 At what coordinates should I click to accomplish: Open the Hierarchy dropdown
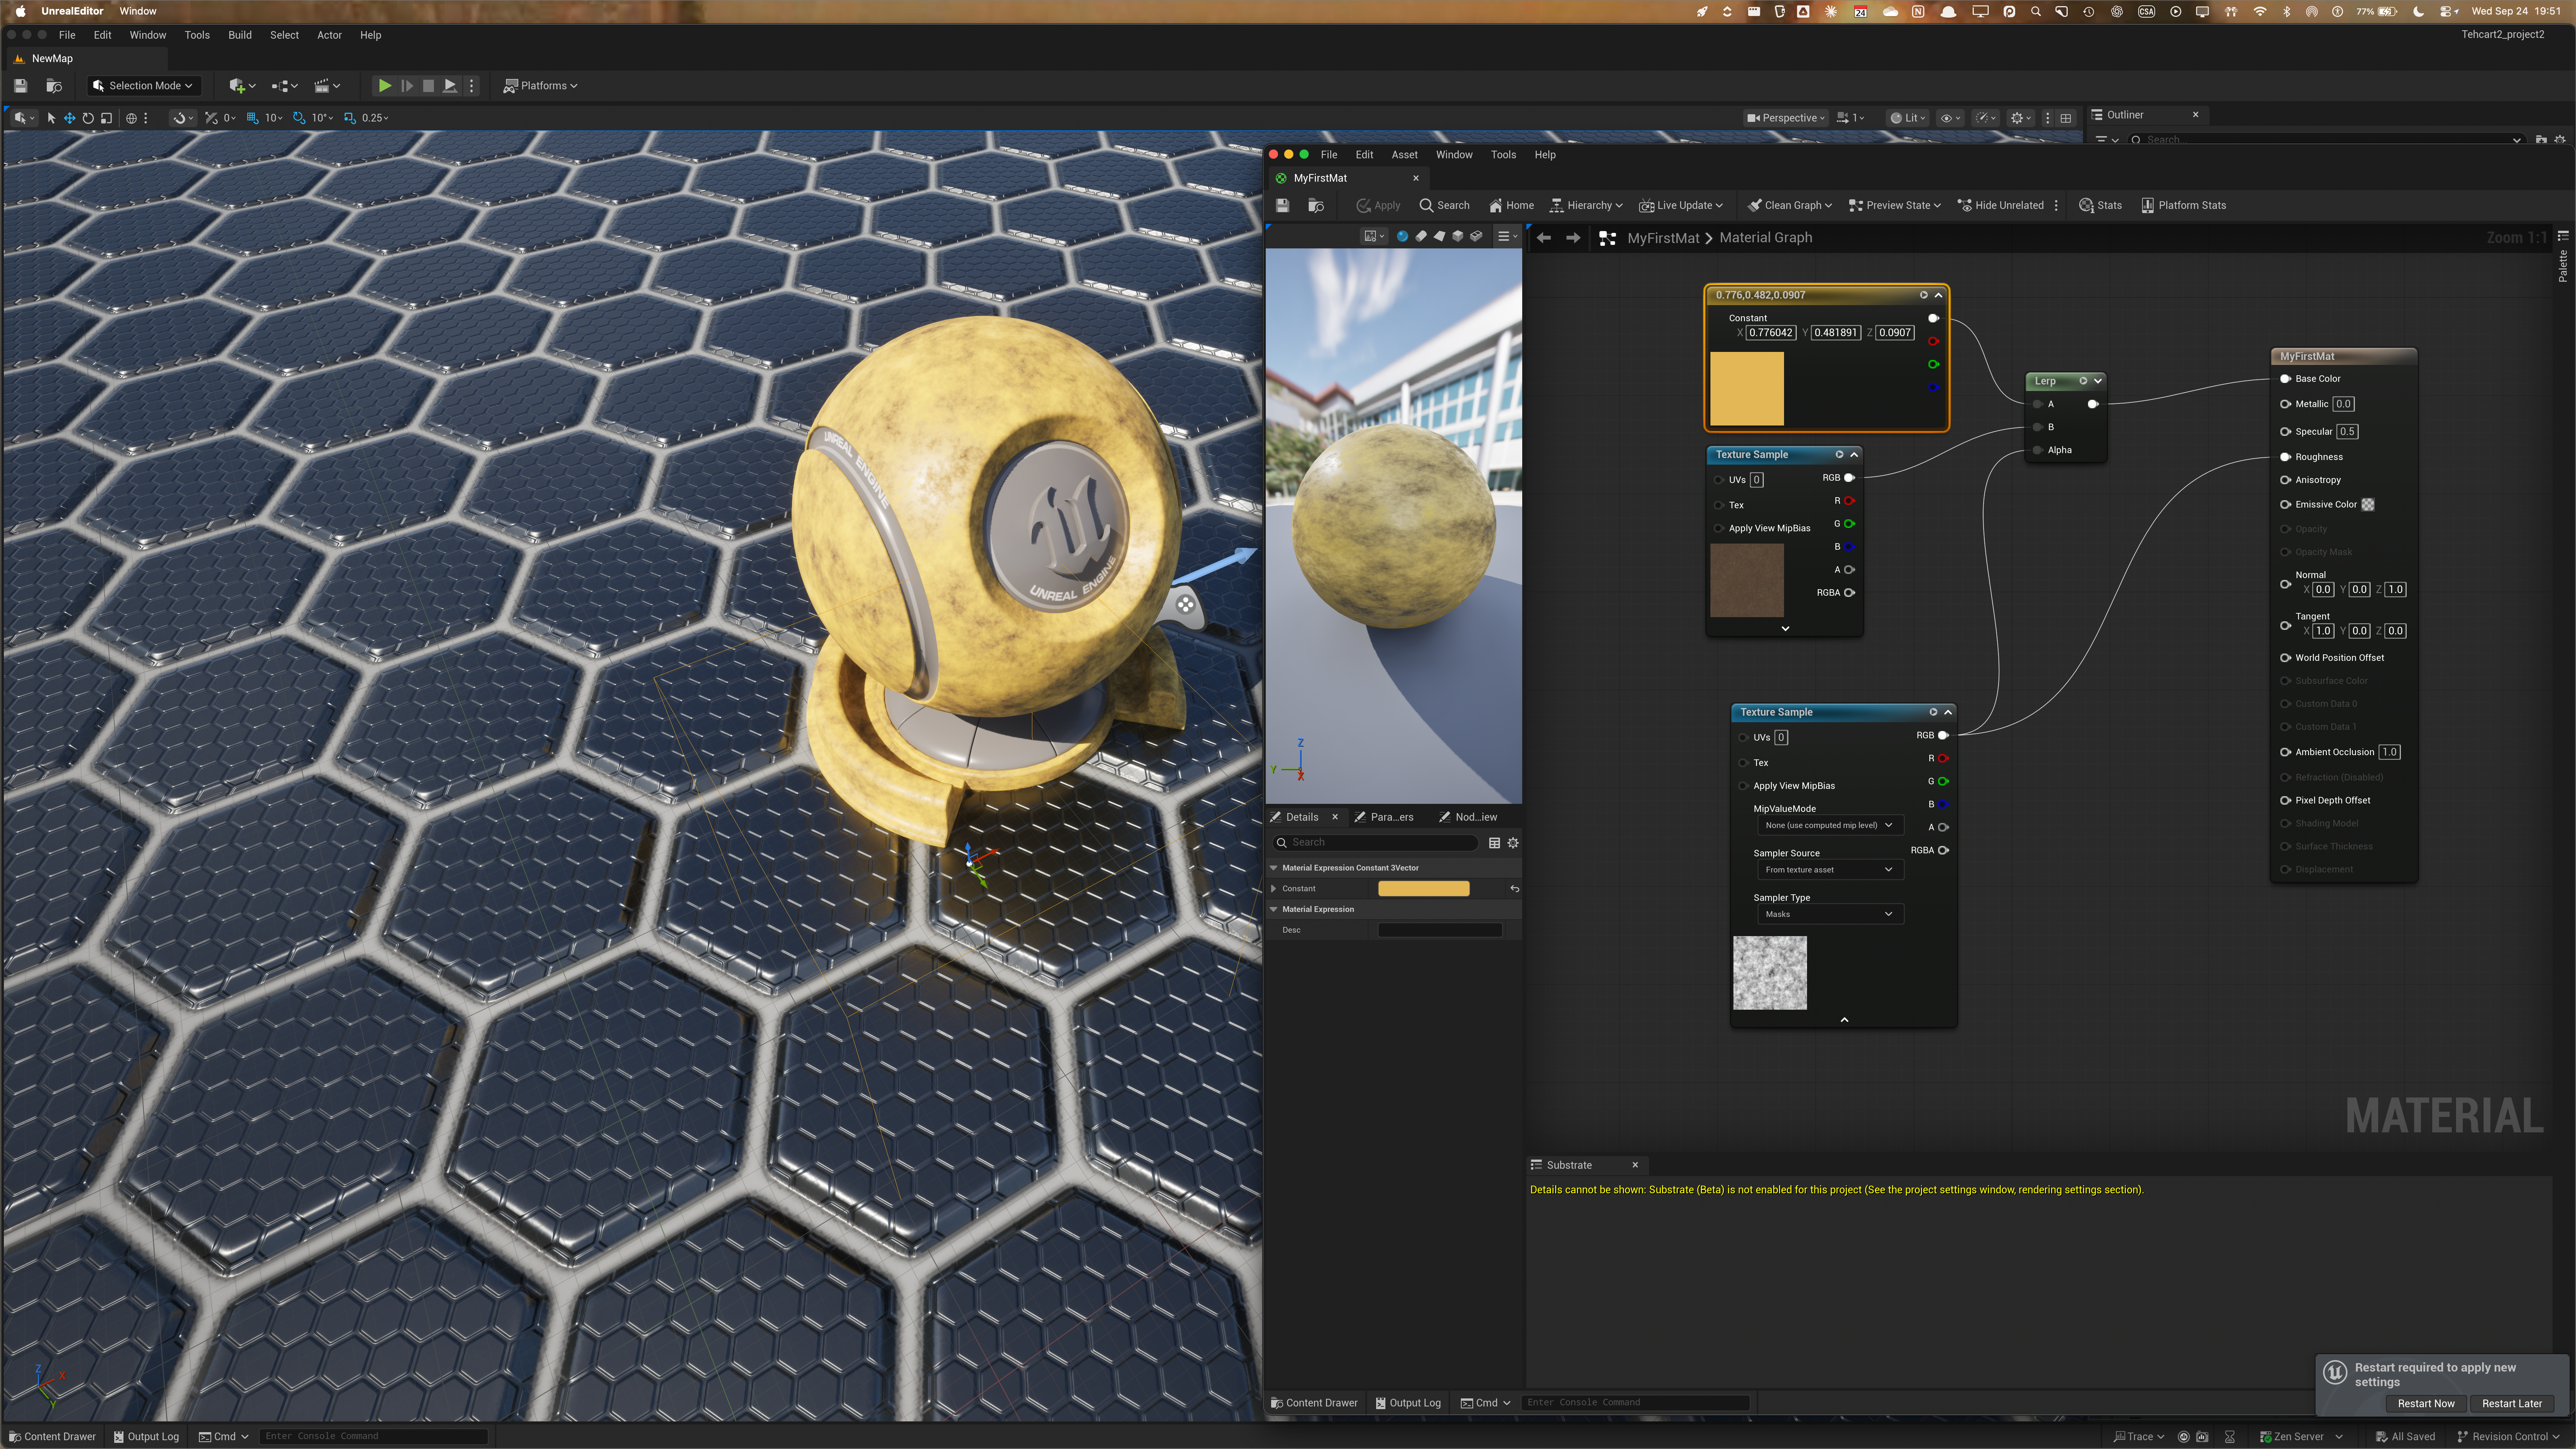pos(1586,205)
